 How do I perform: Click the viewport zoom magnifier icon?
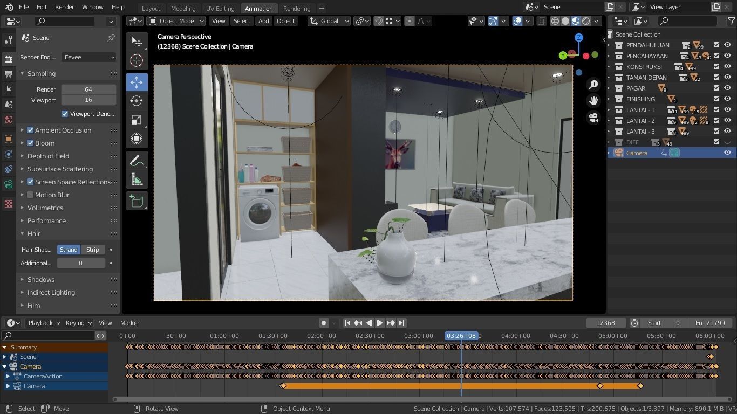593,85
